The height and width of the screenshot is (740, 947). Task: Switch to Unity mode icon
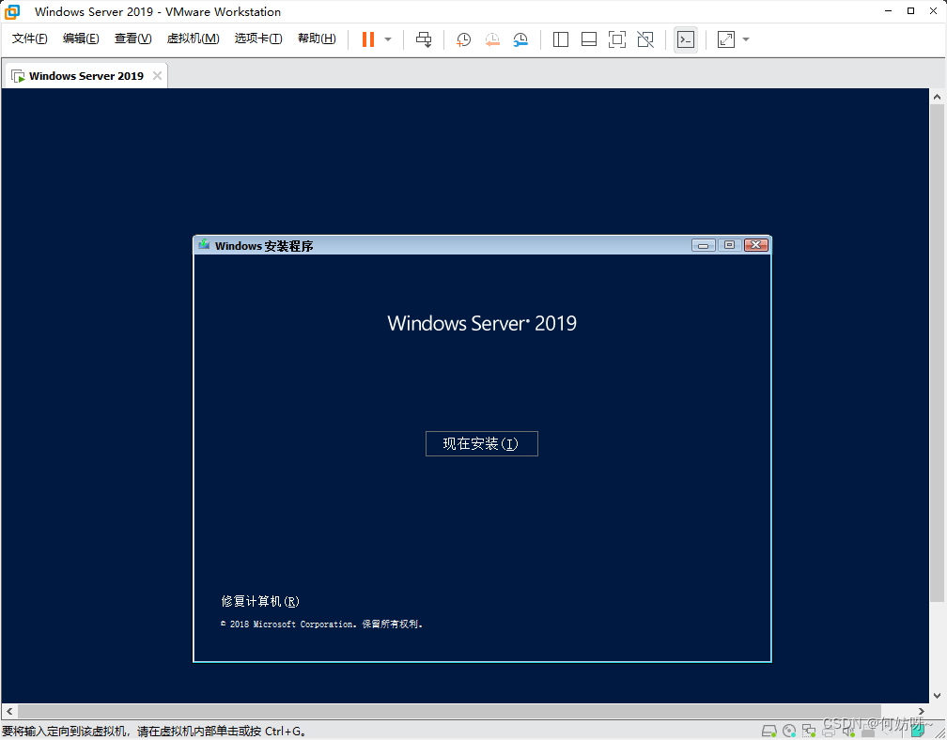tap(645, 39)
